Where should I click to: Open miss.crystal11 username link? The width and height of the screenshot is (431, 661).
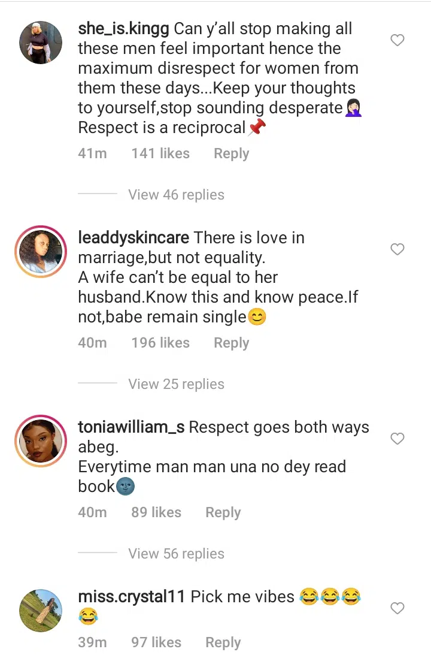(131, 596)
